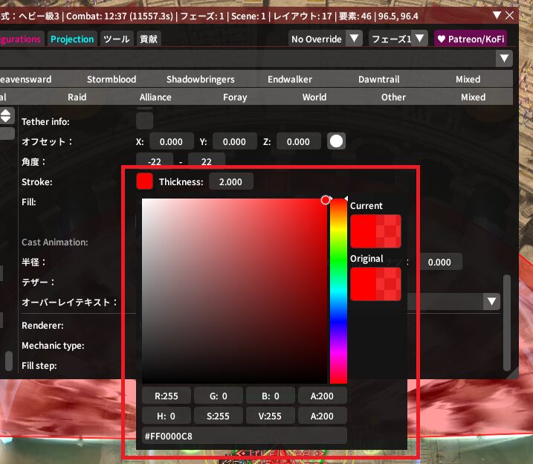Select the Alliance content filter
The width and height of the screenshot is (533, 464).
(x=155, y=97)
